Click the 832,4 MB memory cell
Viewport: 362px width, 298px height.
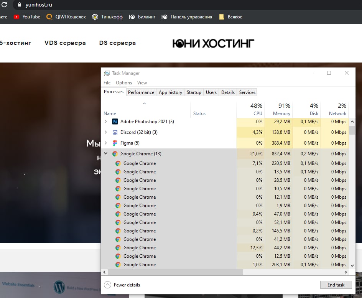[279, 154]
